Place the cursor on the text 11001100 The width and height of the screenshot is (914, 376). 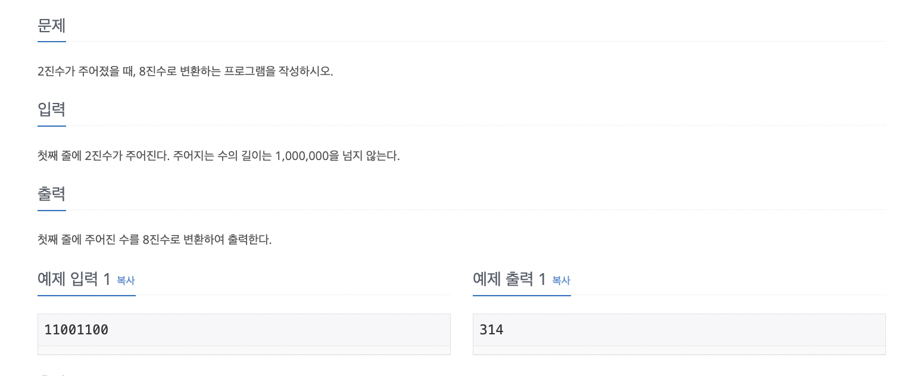tap(76, 330)
